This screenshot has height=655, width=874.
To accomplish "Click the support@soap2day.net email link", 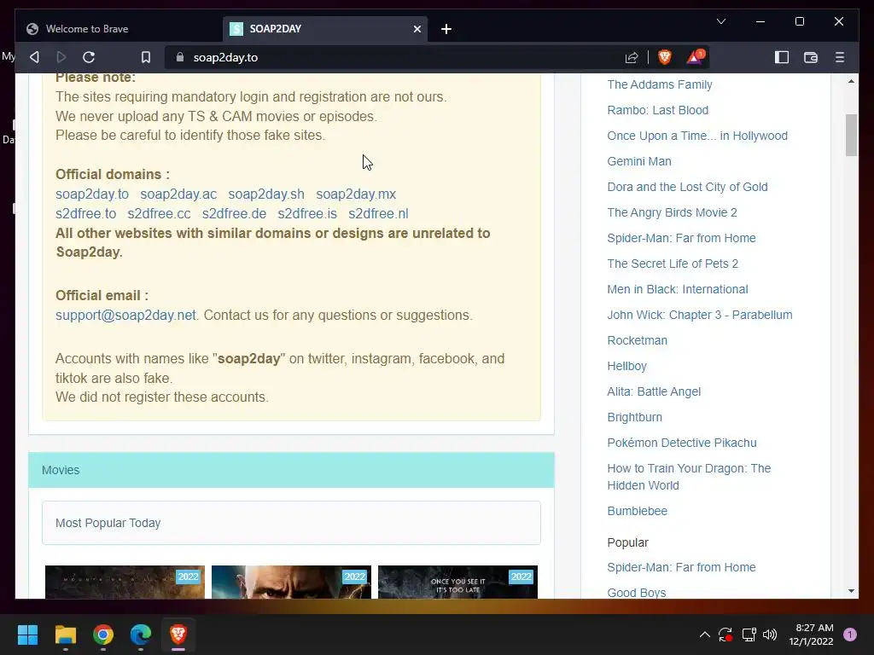I will (125, 316).
